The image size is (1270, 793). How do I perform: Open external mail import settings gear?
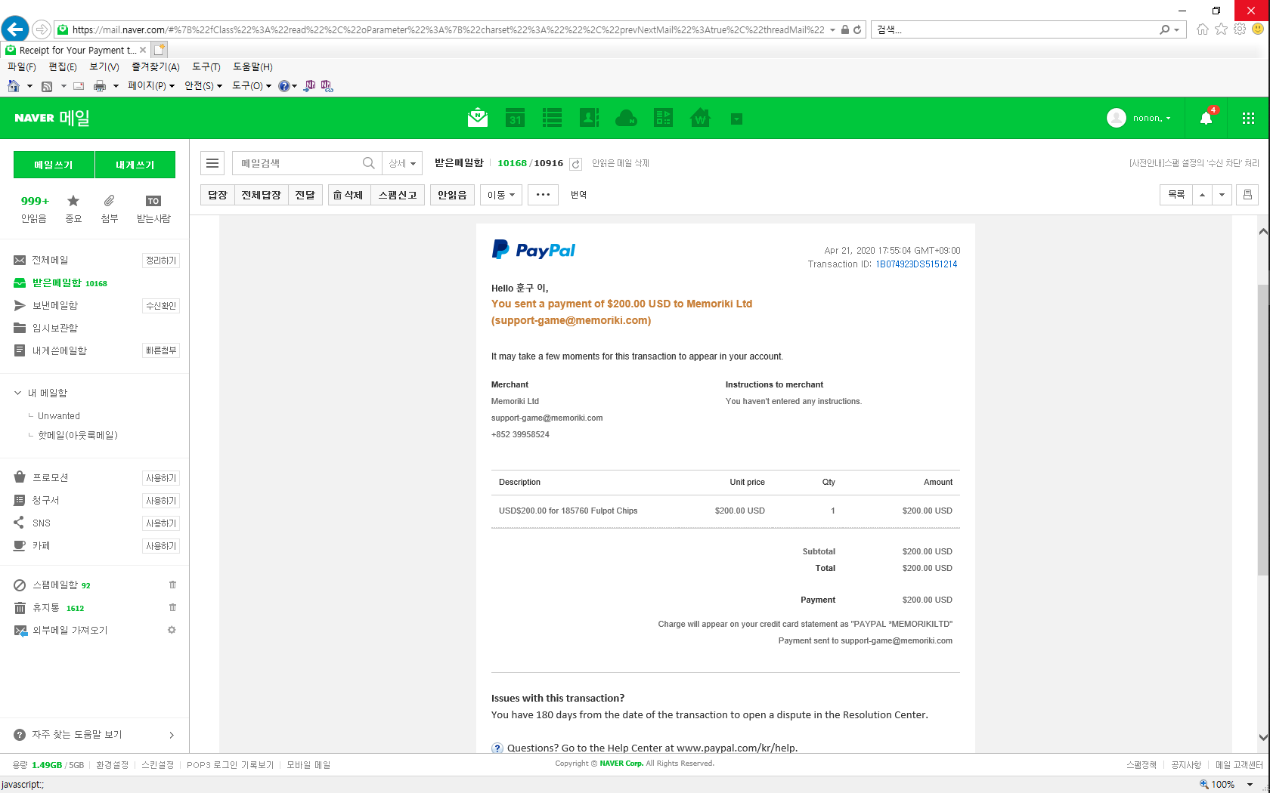pos(172,630)
